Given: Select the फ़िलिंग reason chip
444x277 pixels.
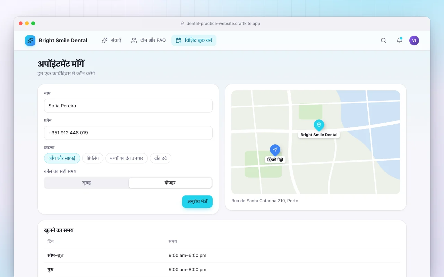Looking at the screenshot, I should (93, 158).
